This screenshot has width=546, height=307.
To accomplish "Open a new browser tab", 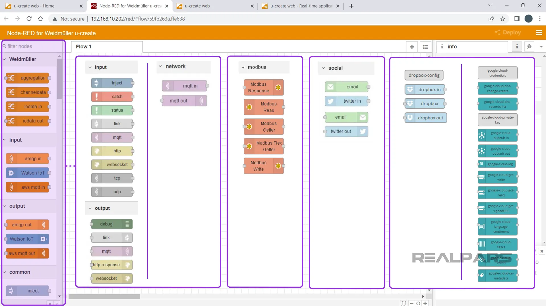I will click(351, 6).
